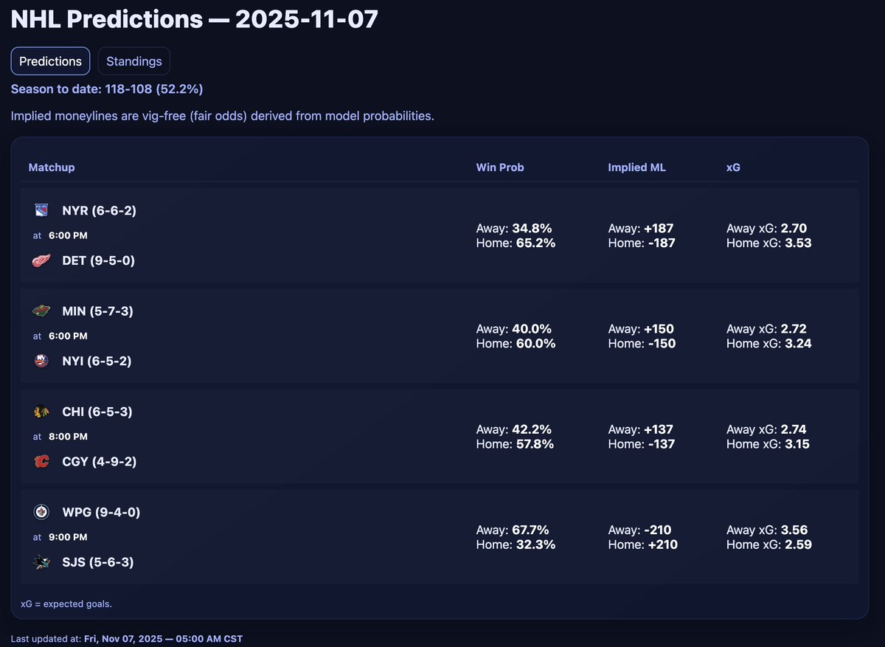The image size is (885, 647).
Task: Select the CGY (4-9-2) team label
Action: tap(100, 462)
